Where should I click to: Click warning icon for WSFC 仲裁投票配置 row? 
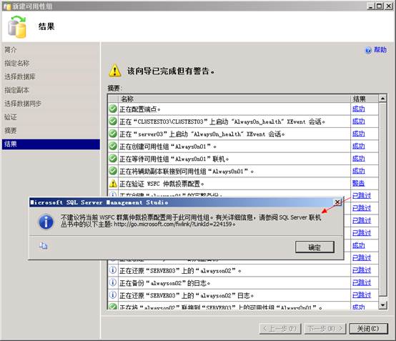113,184
